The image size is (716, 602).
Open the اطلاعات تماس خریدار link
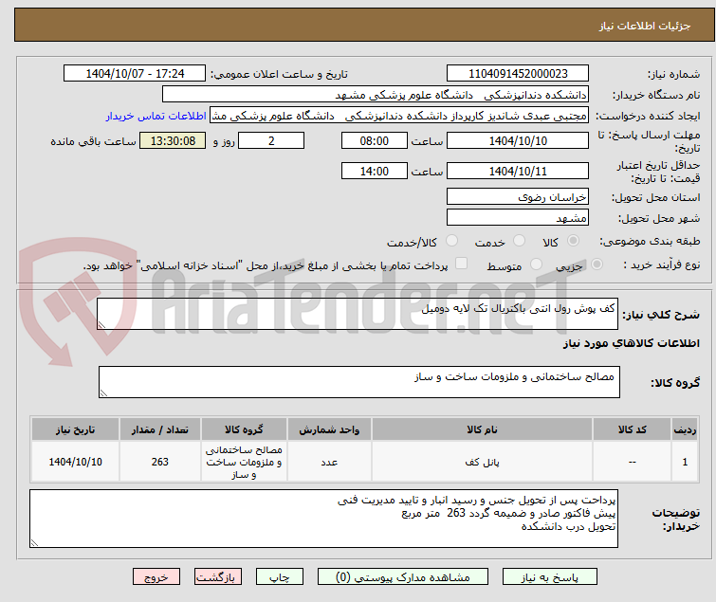(x=156, y=116)
